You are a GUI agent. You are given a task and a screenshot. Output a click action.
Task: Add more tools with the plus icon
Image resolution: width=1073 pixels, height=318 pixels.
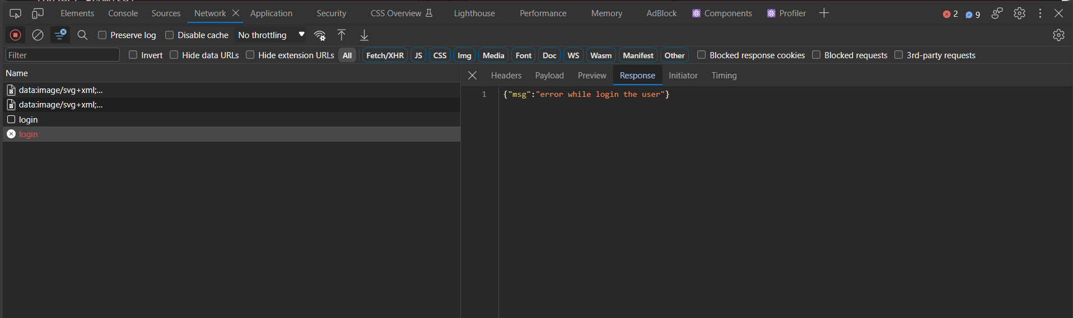pyautogui.click(x=824, y=13)
